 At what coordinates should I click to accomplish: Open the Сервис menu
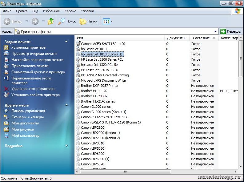click(70, 11)
